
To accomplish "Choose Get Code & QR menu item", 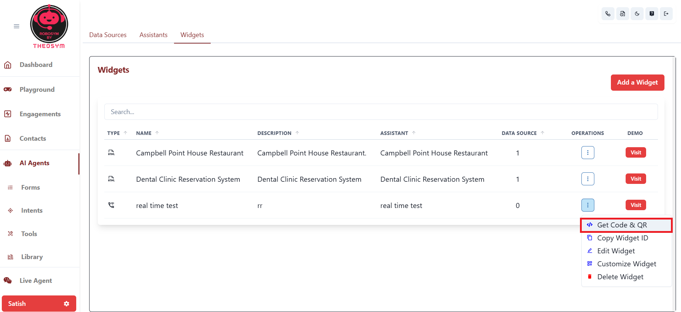I will pos(626,225).
